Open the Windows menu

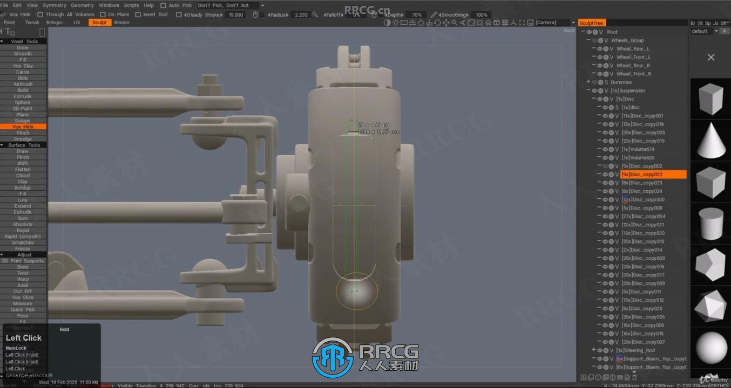(109, 5)
